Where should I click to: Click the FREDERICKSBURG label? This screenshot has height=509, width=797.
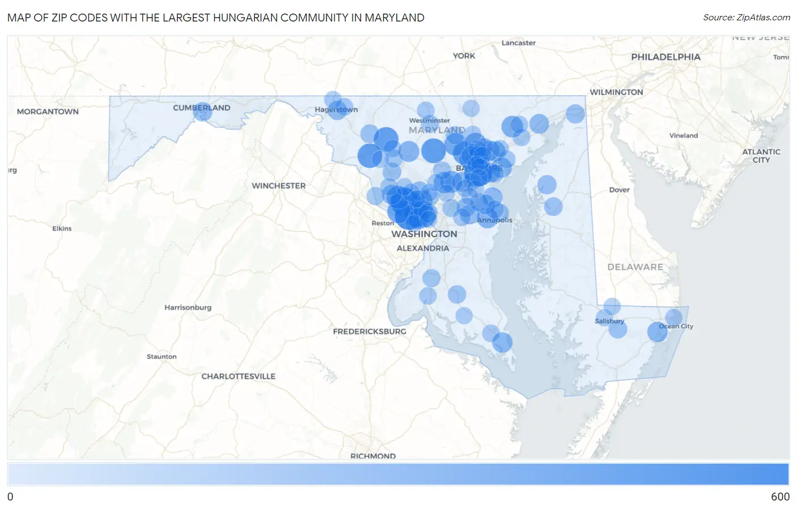click(x=370, y=331)
